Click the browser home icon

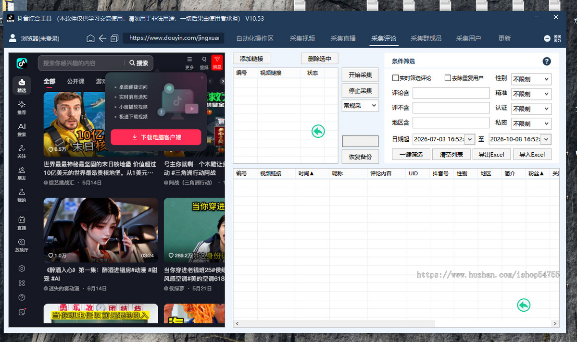coord(90,38)
